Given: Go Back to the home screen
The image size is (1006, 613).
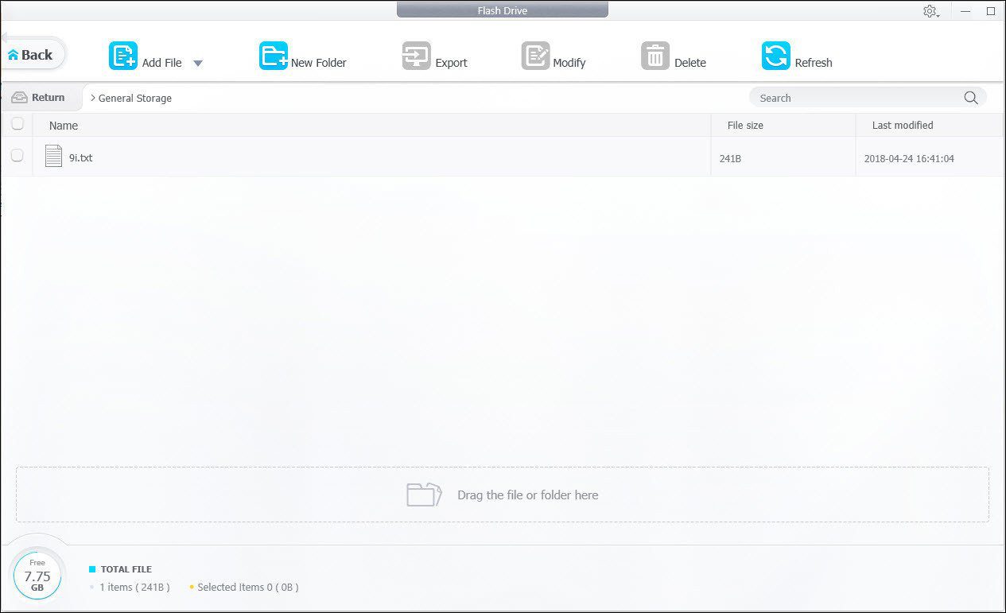Looking at the screenshot, I should click(32, 55).
